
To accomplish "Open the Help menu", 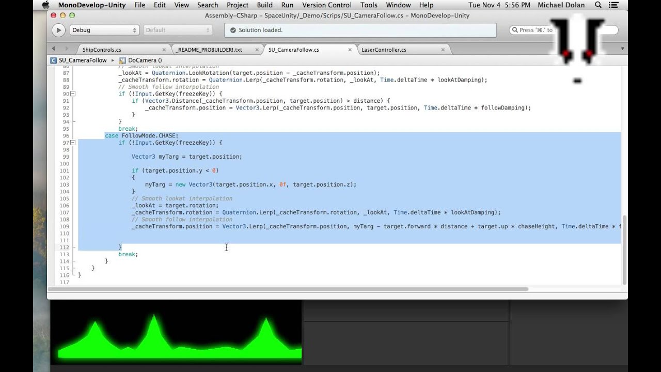I will (x=426, y=5).
